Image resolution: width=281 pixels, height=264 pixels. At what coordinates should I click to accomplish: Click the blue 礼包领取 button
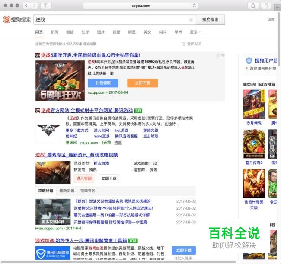(x=103, y=83)
